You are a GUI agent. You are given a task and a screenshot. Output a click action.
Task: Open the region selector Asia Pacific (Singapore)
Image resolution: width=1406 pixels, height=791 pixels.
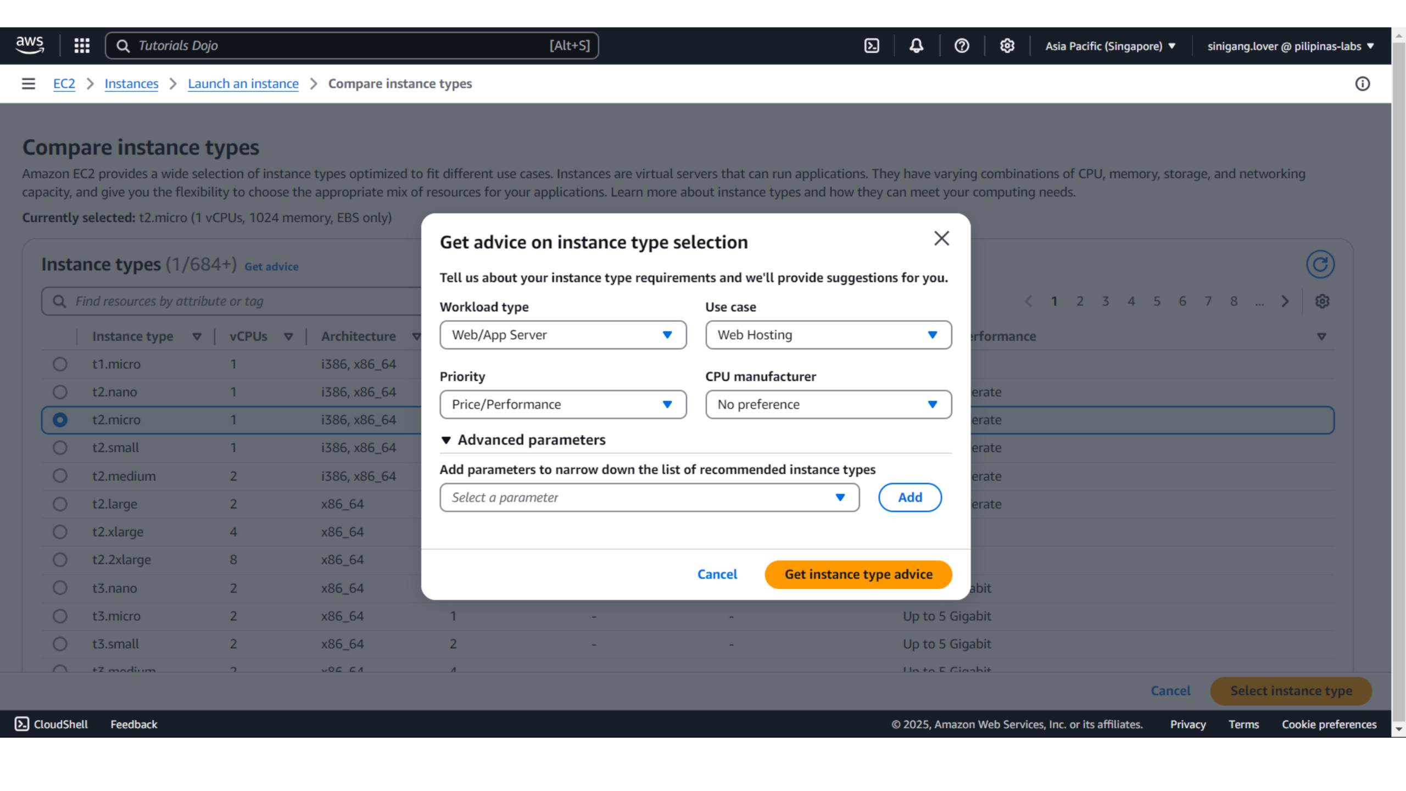click(1110, 46)
